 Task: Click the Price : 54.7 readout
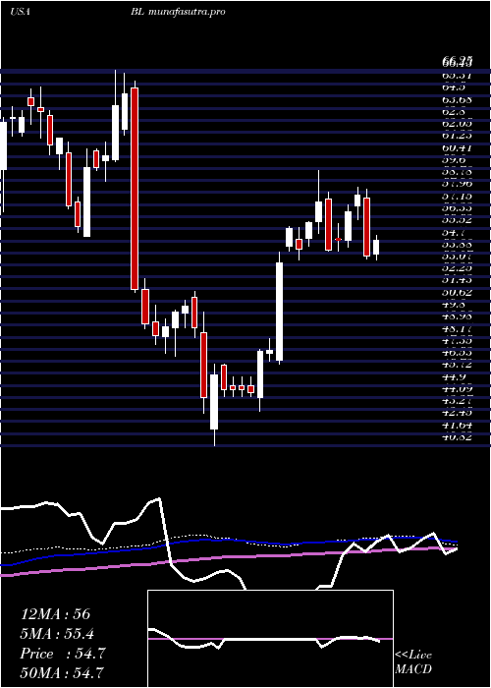63,654
